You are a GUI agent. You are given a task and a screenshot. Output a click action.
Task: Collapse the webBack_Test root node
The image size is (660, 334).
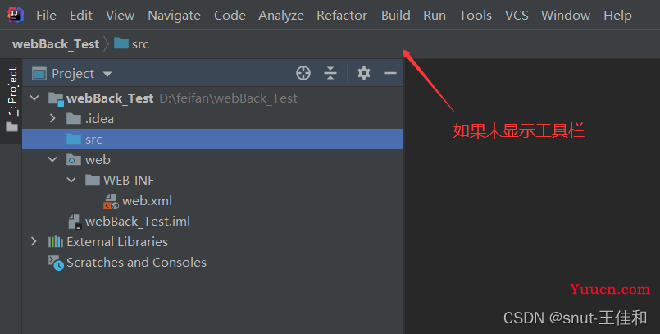tap(34, 98)
